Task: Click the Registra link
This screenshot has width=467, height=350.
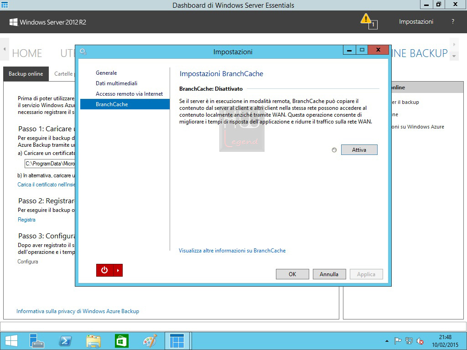Action: click(x=26, y=220)
